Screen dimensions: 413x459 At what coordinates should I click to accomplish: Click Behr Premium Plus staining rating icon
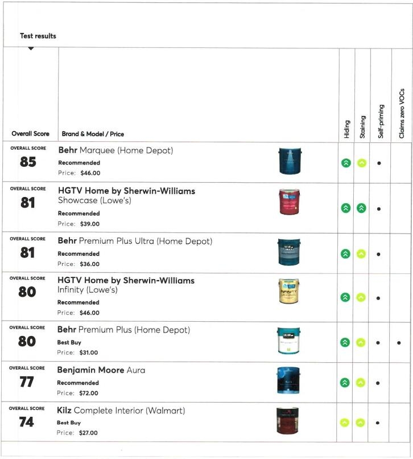(x=361, y=343)
